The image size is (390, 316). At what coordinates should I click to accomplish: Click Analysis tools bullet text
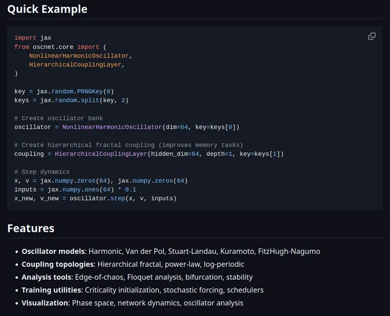point(137,277)
